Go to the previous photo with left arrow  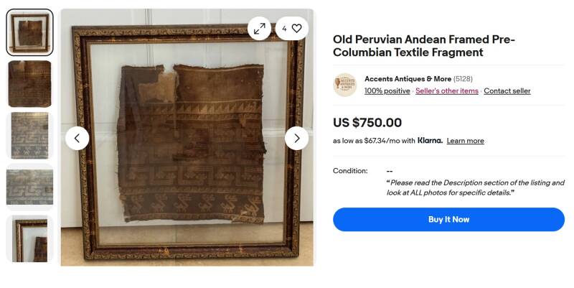pyautogui.click(x=77, y=138)
